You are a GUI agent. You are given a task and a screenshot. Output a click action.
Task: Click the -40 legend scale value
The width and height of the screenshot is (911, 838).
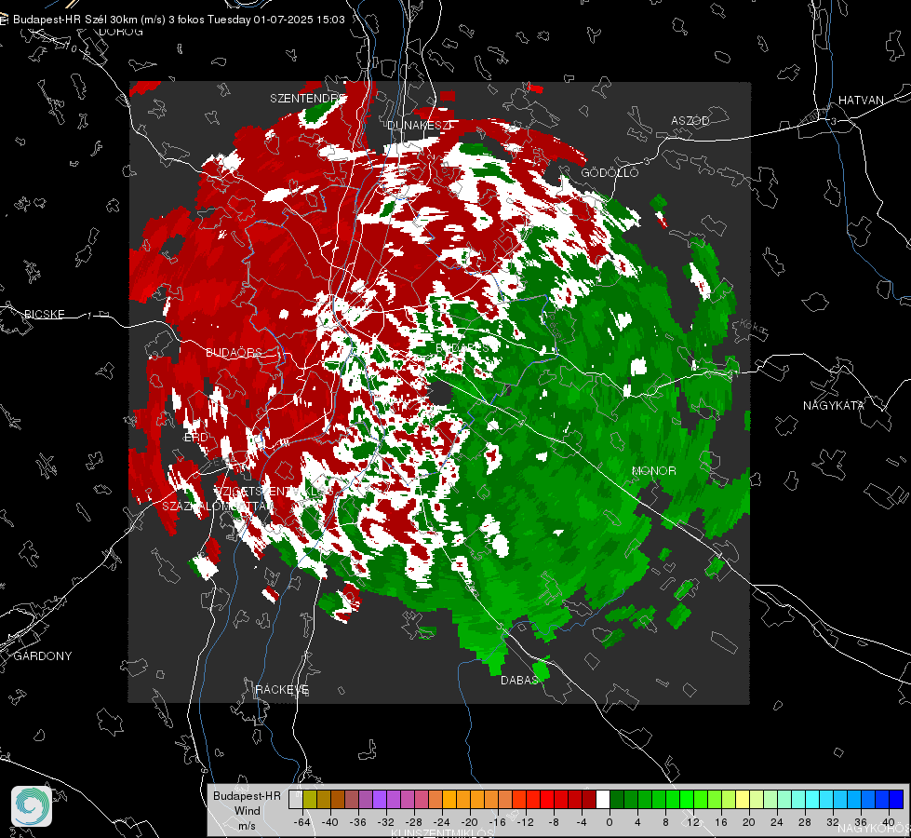pos(330,822)
